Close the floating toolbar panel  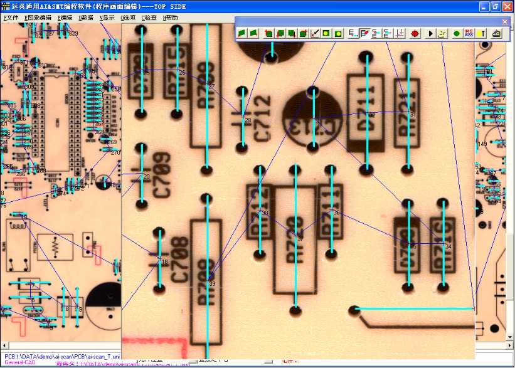coord(505,21)
